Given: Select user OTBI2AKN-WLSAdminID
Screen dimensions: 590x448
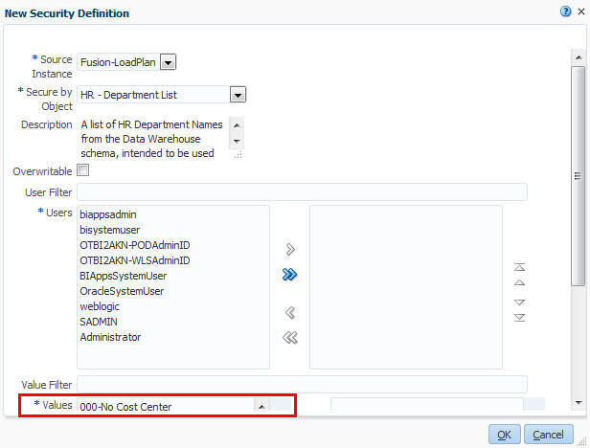Looking at the screenshot, I should (135, 260).
